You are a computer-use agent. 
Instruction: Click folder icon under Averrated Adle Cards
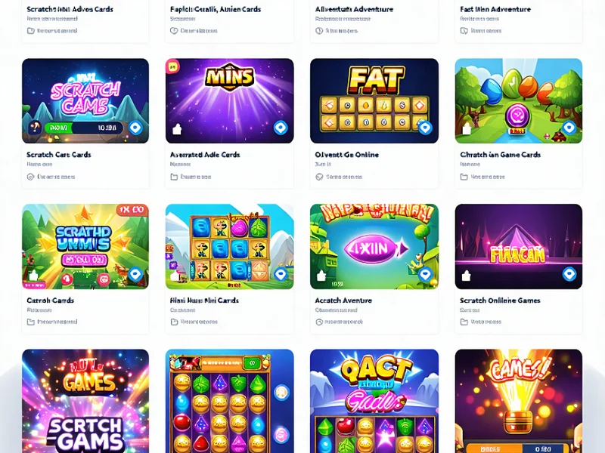[x=174, y=177]
